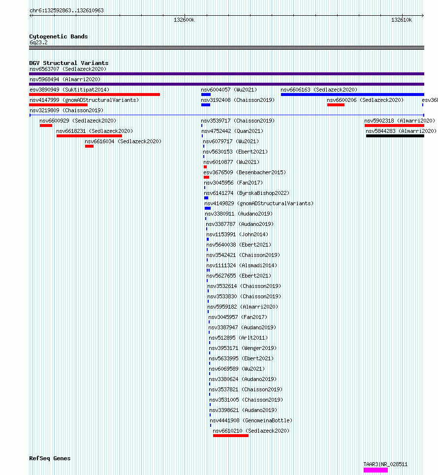The image size is (438, 475).
Task: Click the nsv6606163 (Sedlazeck2020) blue bar
Action: tap(352, 95)
